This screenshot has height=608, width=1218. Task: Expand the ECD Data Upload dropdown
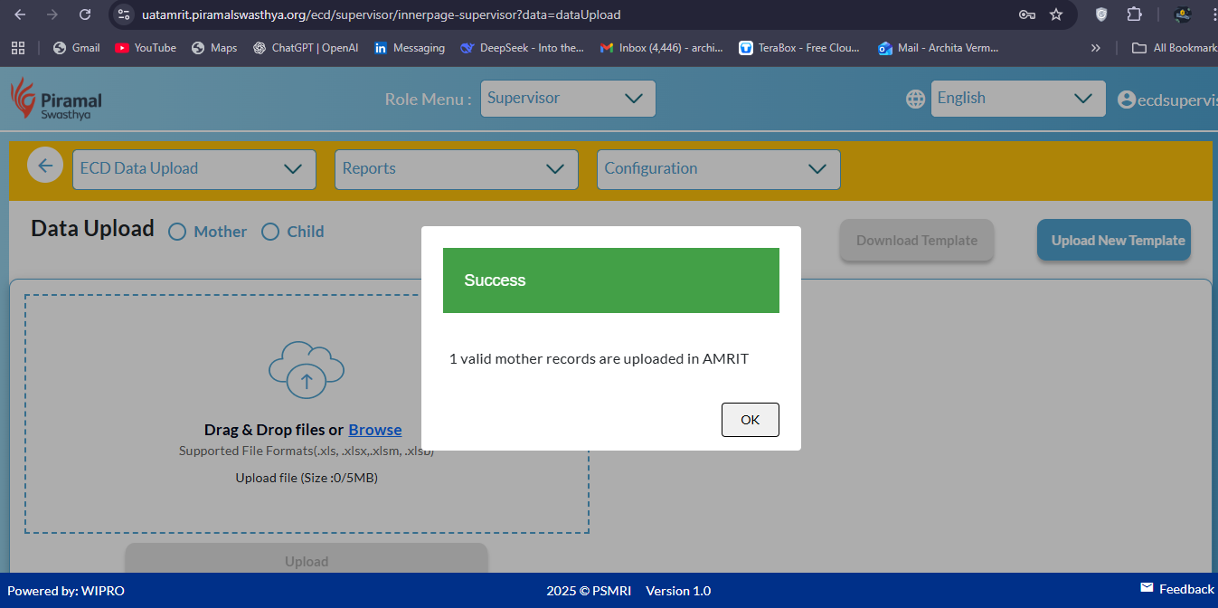[x=194, y=169]
